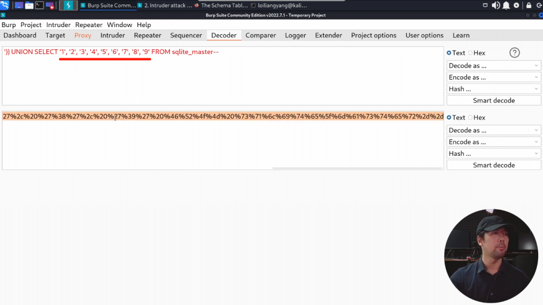
Task: Switch to the Proxy tab
Action: coord(83,35)
